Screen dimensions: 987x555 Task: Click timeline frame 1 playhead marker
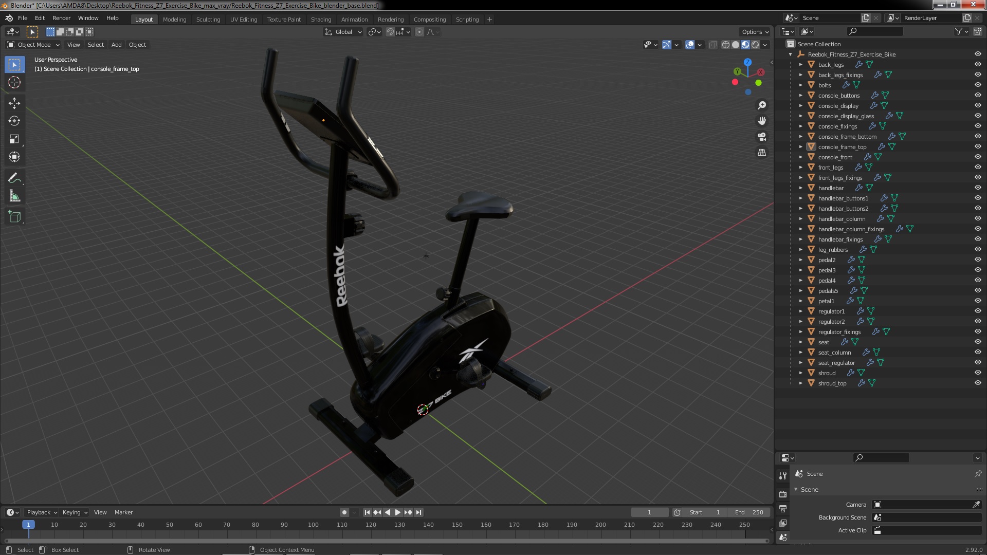[28, 525]
